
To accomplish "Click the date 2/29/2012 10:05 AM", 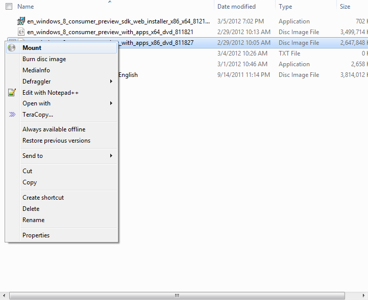I will coord(244,43).
